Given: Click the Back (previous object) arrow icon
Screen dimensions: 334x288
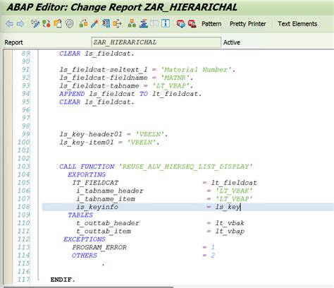Looking at the screenshot, I should 9,24.
